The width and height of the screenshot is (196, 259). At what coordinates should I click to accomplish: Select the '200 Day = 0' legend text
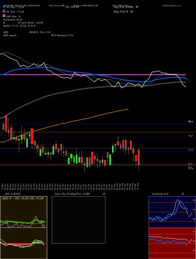click(x=13, y=16)
